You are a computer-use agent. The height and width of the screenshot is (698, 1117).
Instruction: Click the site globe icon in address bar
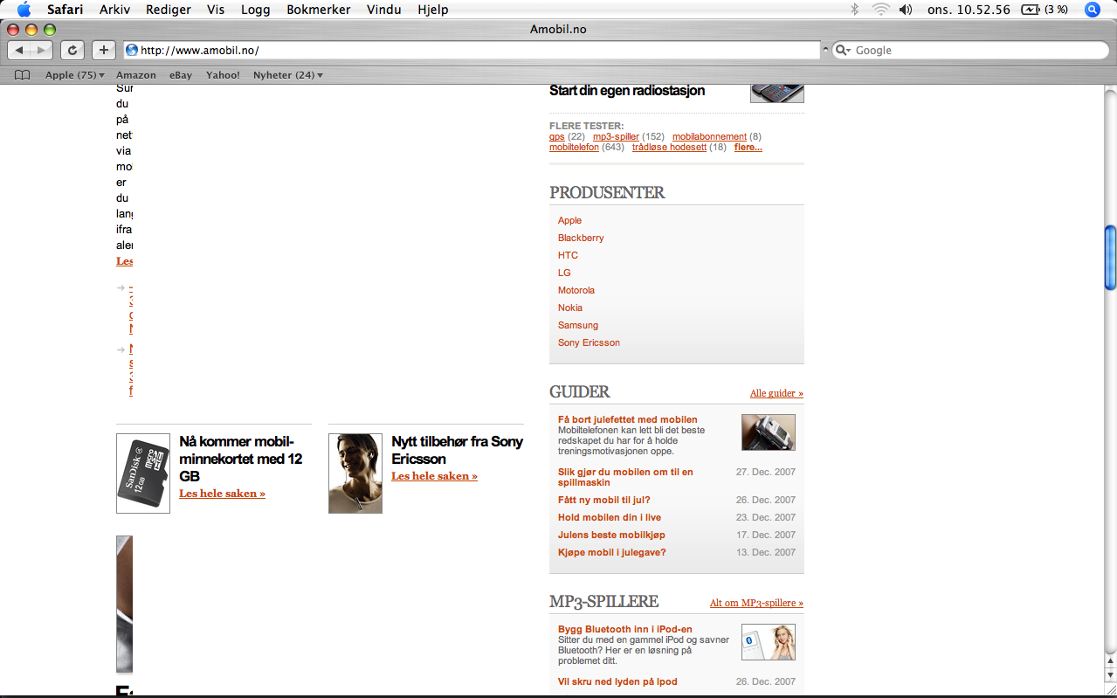point(132,50)
